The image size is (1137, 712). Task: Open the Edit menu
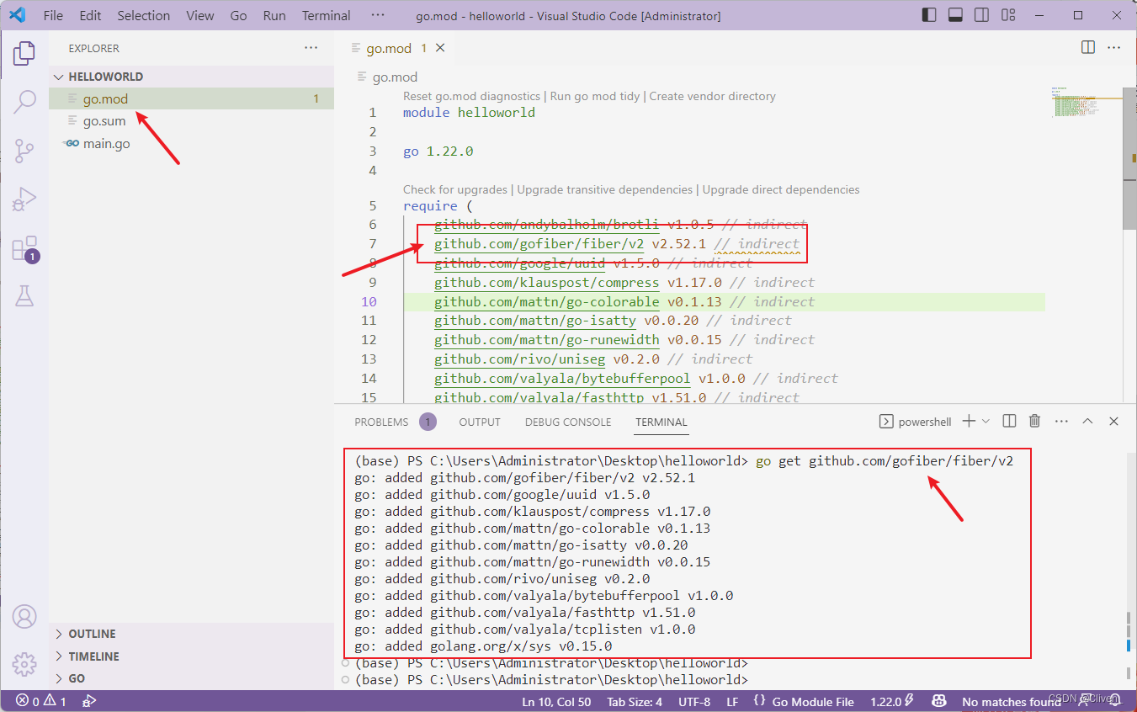(90, 15)
